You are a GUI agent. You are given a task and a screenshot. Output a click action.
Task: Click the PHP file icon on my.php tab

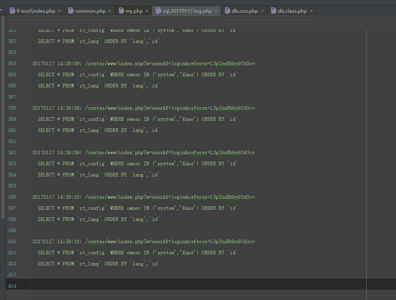click(x=121, y=11)
